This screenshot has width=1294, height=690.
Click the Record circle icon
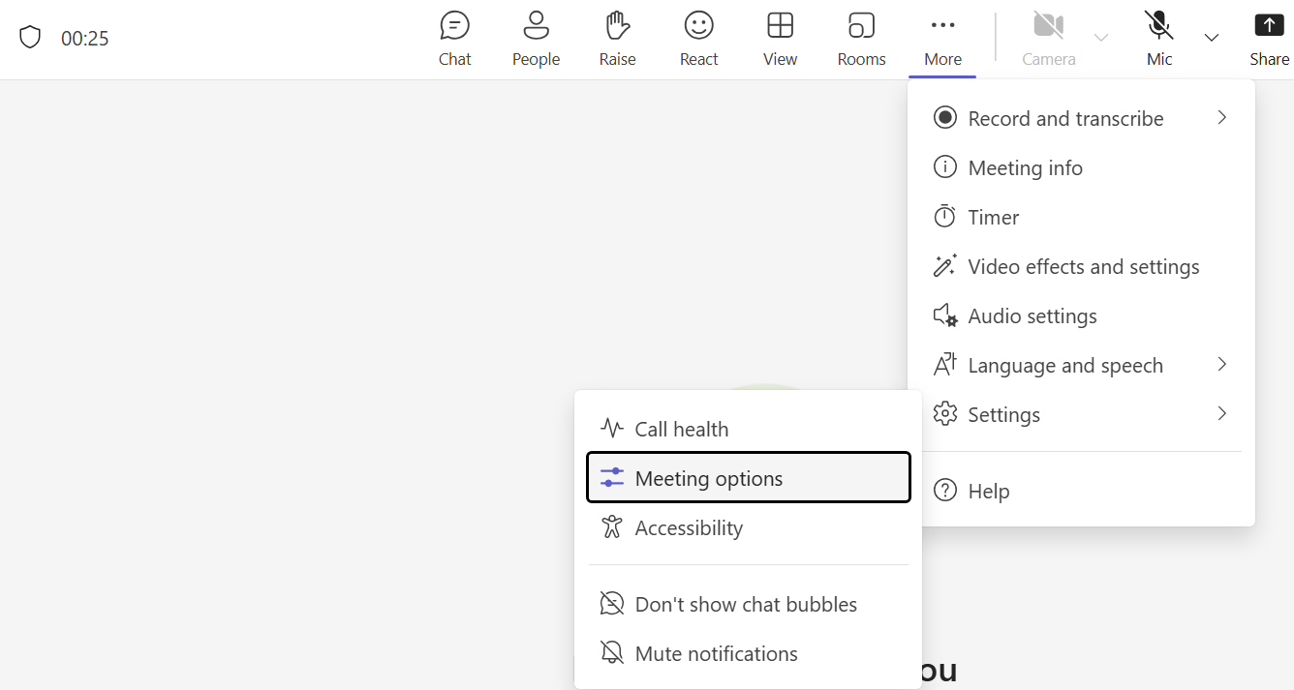pos(944,118)
